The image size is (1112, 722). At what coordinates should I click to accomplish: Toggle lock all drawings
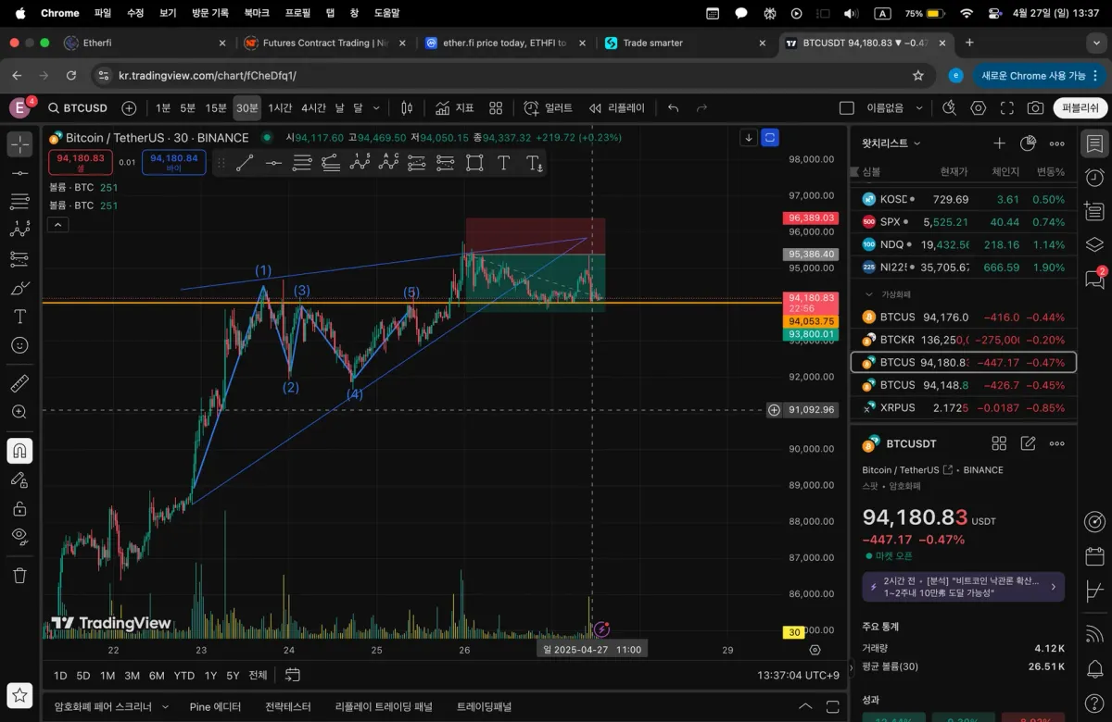(x=19, y=508)
